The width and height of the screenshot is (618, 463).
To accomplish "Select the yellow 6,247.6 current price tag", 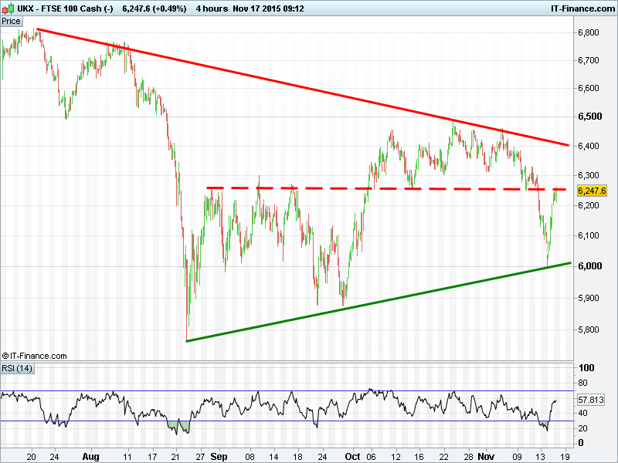I will point(592,191).
